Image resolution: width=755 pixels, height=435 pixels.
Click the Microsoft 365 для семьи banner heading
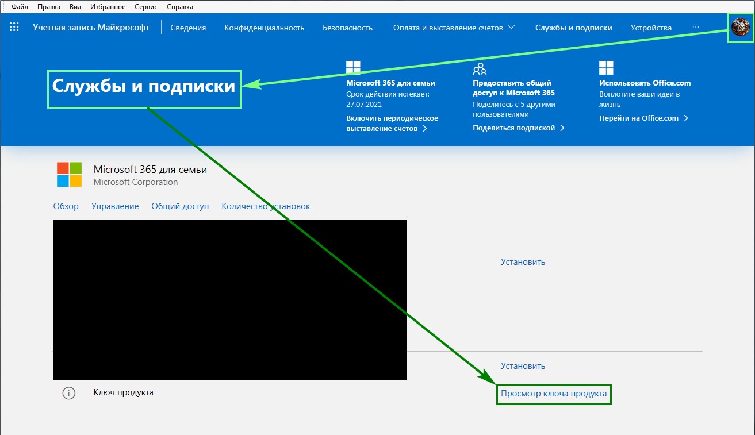pos(390,83)
